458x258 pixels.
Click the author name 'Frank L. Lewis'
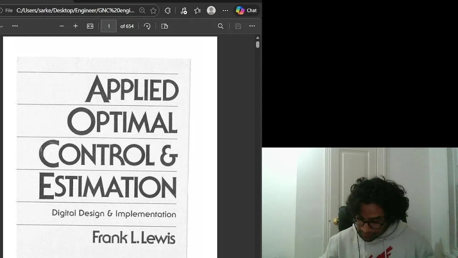pyautogui.click(x=134, y=238)
